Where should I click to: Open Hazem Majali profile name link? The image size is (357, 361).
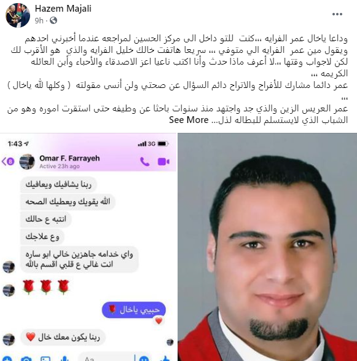pos(63,9)
